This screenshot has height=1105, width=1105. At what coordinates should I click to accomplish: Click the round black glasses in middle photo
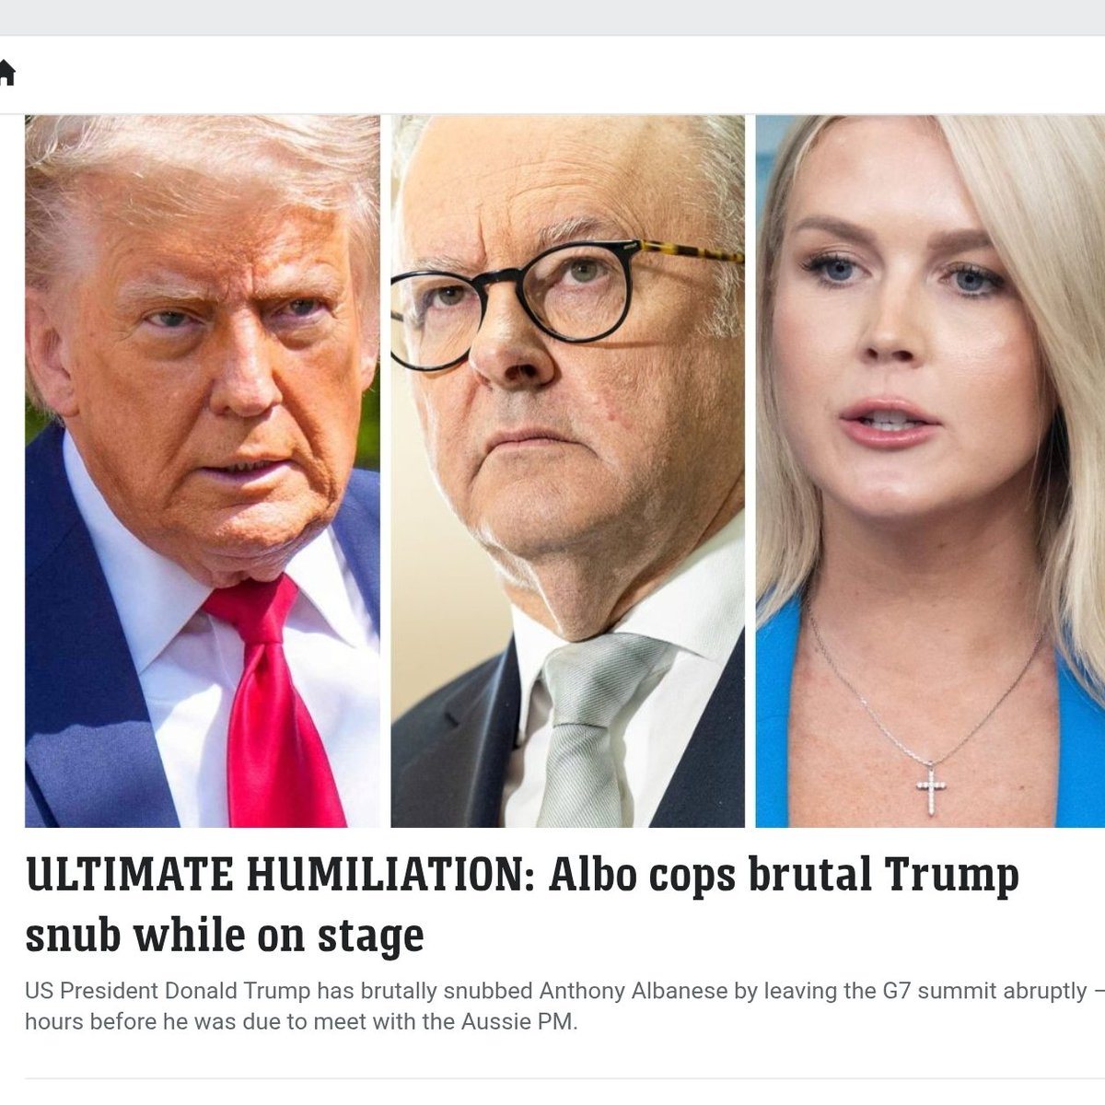516,304
